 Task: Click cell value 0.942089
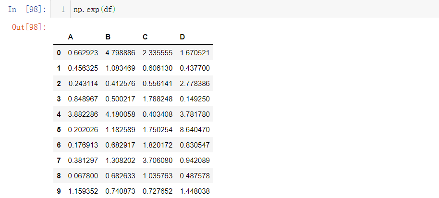(195, 161)
